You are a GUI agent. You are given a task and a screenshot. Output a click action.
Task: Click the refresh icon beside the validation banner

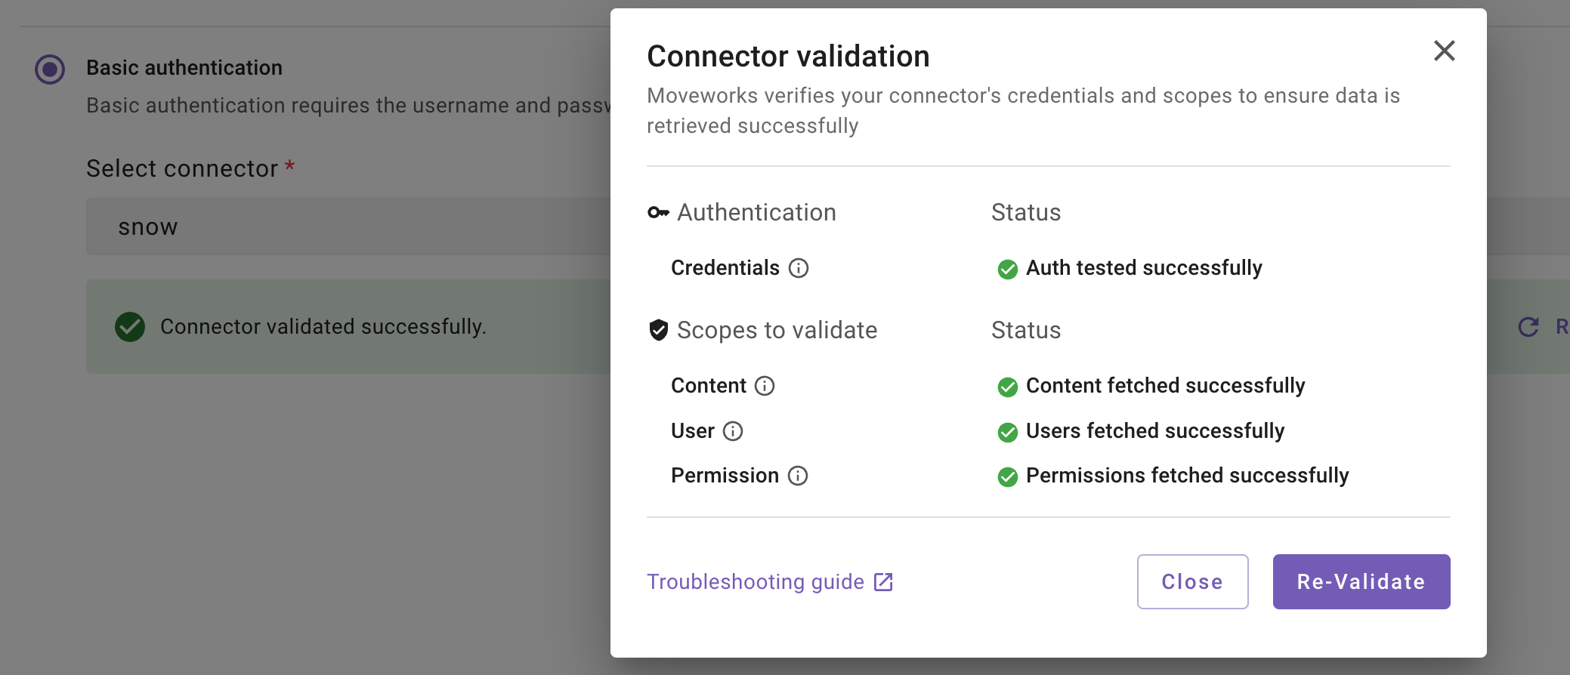click(1528, 327)
